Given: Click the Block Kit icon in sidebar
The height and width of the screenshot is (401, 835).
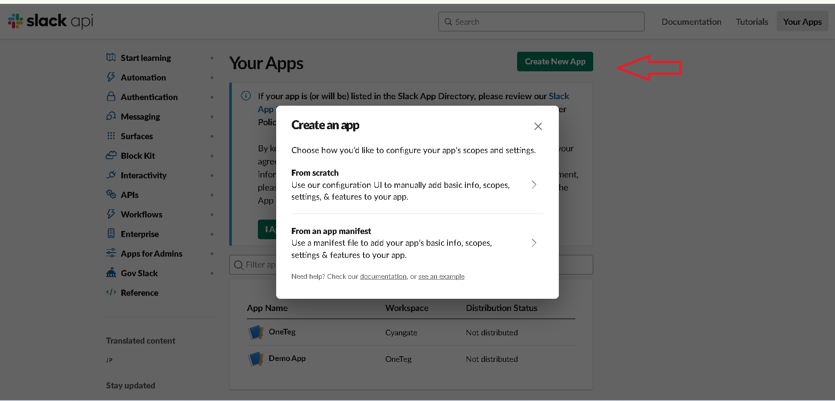Looking at the screenshot, I should pyautogui.click(x=111, y=155).
